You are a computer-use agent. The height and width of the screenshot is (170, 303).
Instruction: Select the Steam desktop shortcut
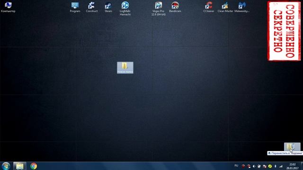coord(108,7)
